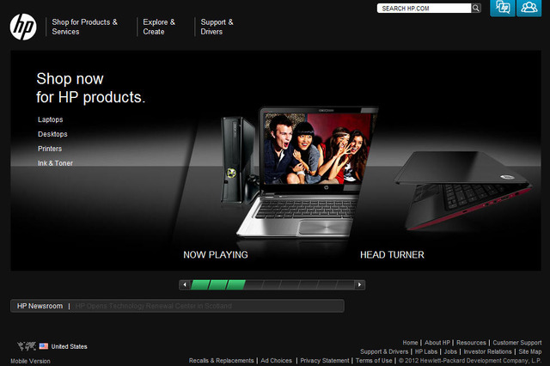Open HP Newsroom link
Image resolution: width=550 pixels, height=366 pixels.
point(40,306)
